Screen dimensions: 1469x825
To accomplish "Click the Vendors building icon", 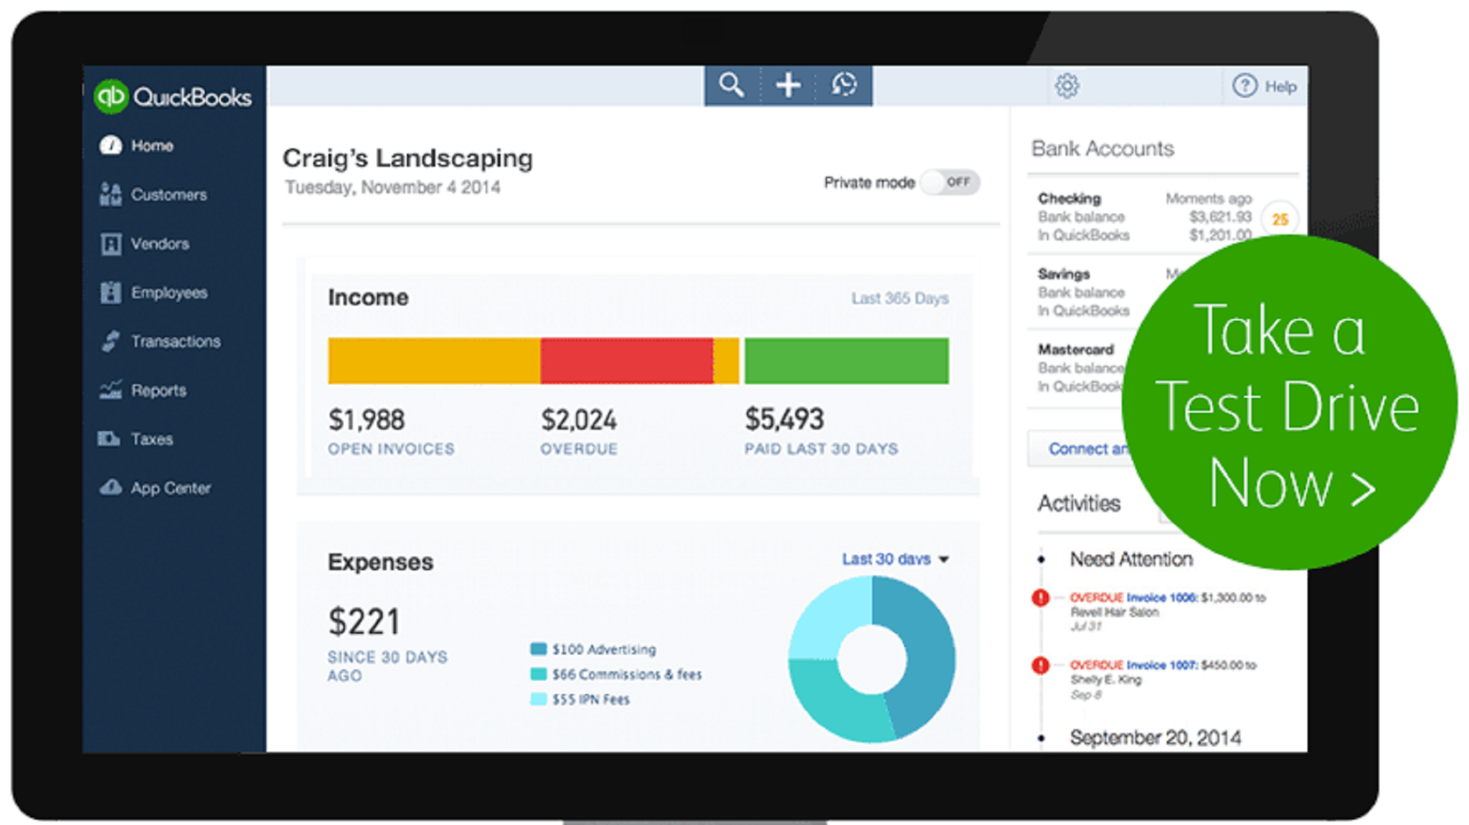I will (x=110, y=244).
